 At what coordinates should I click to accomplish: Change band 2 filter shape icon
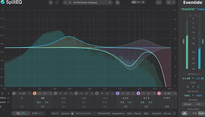61,93
